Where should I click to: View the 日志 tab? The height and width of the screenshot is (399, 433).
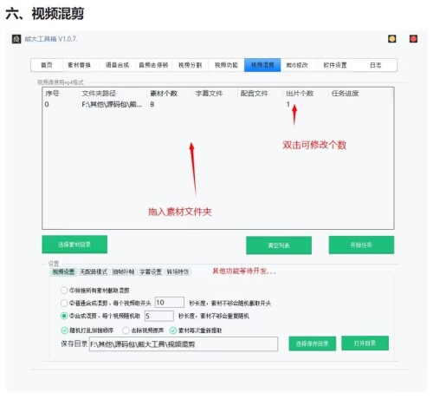375,65
